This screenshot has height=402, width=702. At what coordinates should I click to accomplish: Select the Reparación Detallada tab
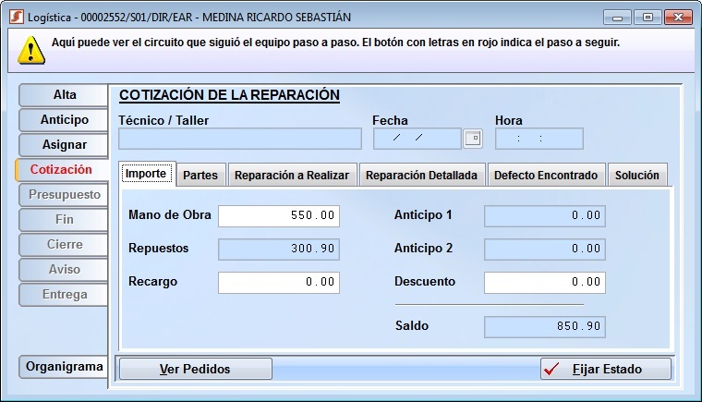[421, 175]
